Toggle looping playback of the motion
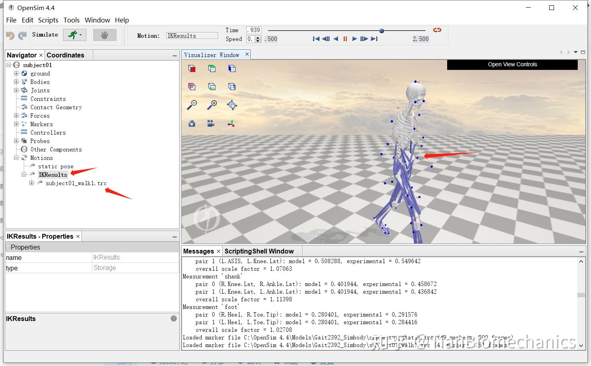 click(x=437, y=30)
